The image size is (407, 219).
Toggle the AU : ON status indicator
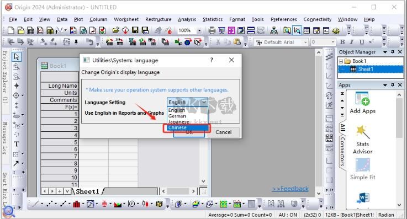point(288,215)
